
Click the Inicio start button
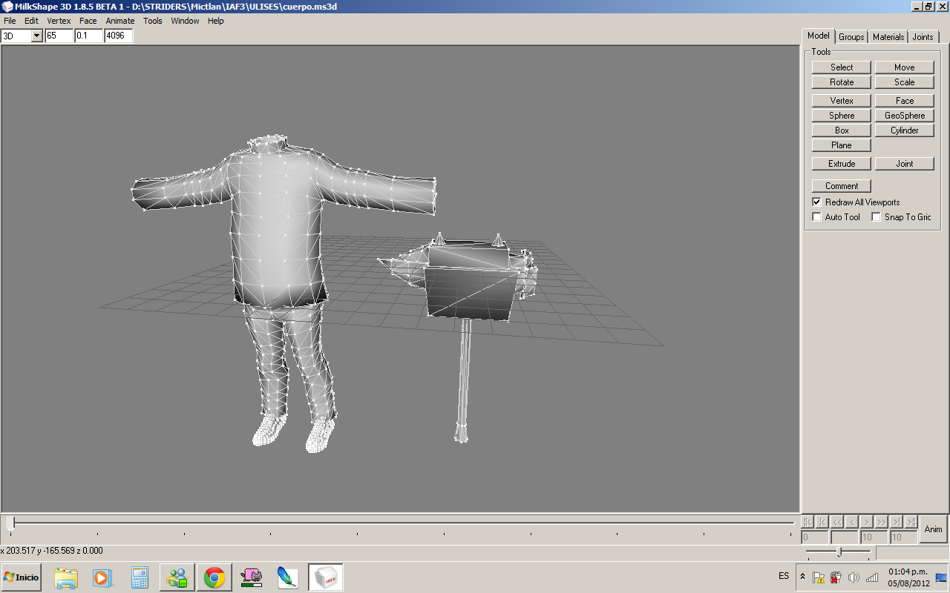pyautogui.click(x=22, y=577)
